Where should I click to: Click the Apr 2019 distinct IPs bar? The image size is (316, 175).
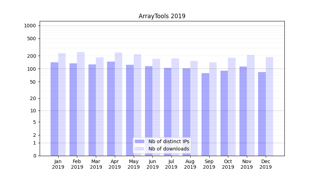pos(111,108)
